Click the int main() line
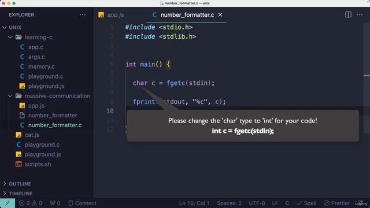 148,64
